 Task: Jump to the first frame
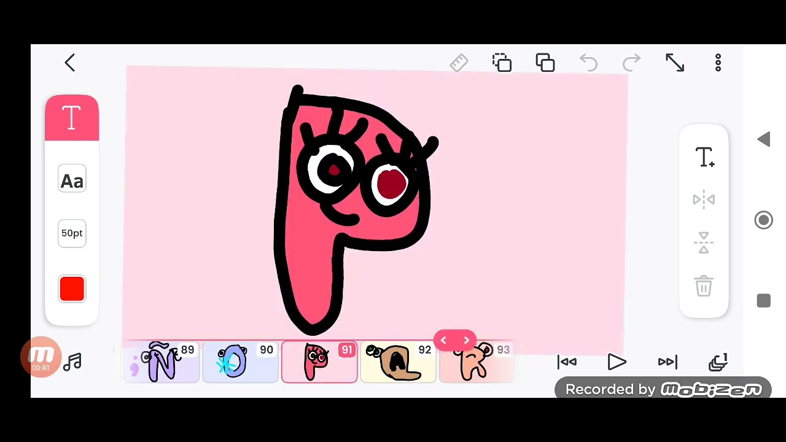coord(566,362)
